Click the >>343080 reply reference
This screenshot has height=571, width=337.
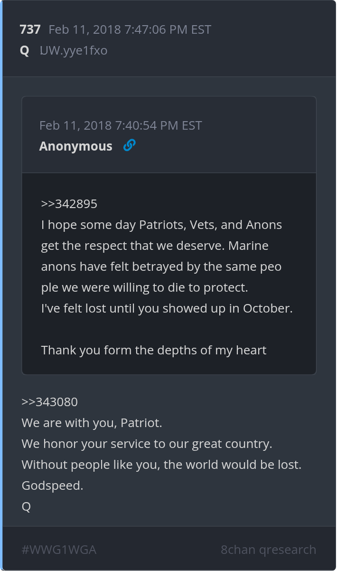pos(49,402)
